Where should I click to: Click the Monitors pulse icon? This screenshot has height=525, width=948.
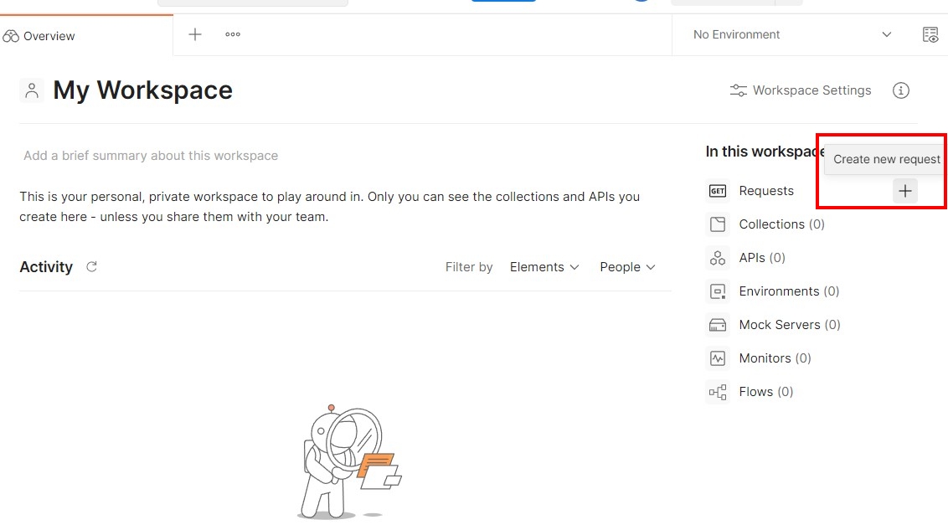point(718,358)
